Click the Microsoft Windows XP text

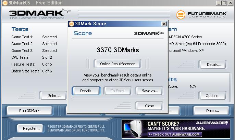pyautogui.click(x=186, y=51)
